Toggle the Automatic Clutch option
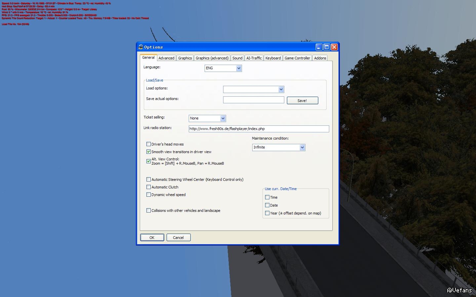The image size is (476, 297). point(149,187)
